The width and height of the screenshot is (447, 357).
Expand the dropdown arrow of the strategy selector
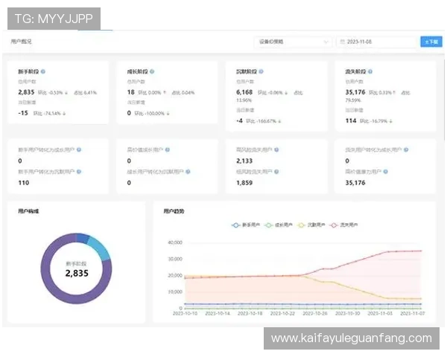(326, 42)
